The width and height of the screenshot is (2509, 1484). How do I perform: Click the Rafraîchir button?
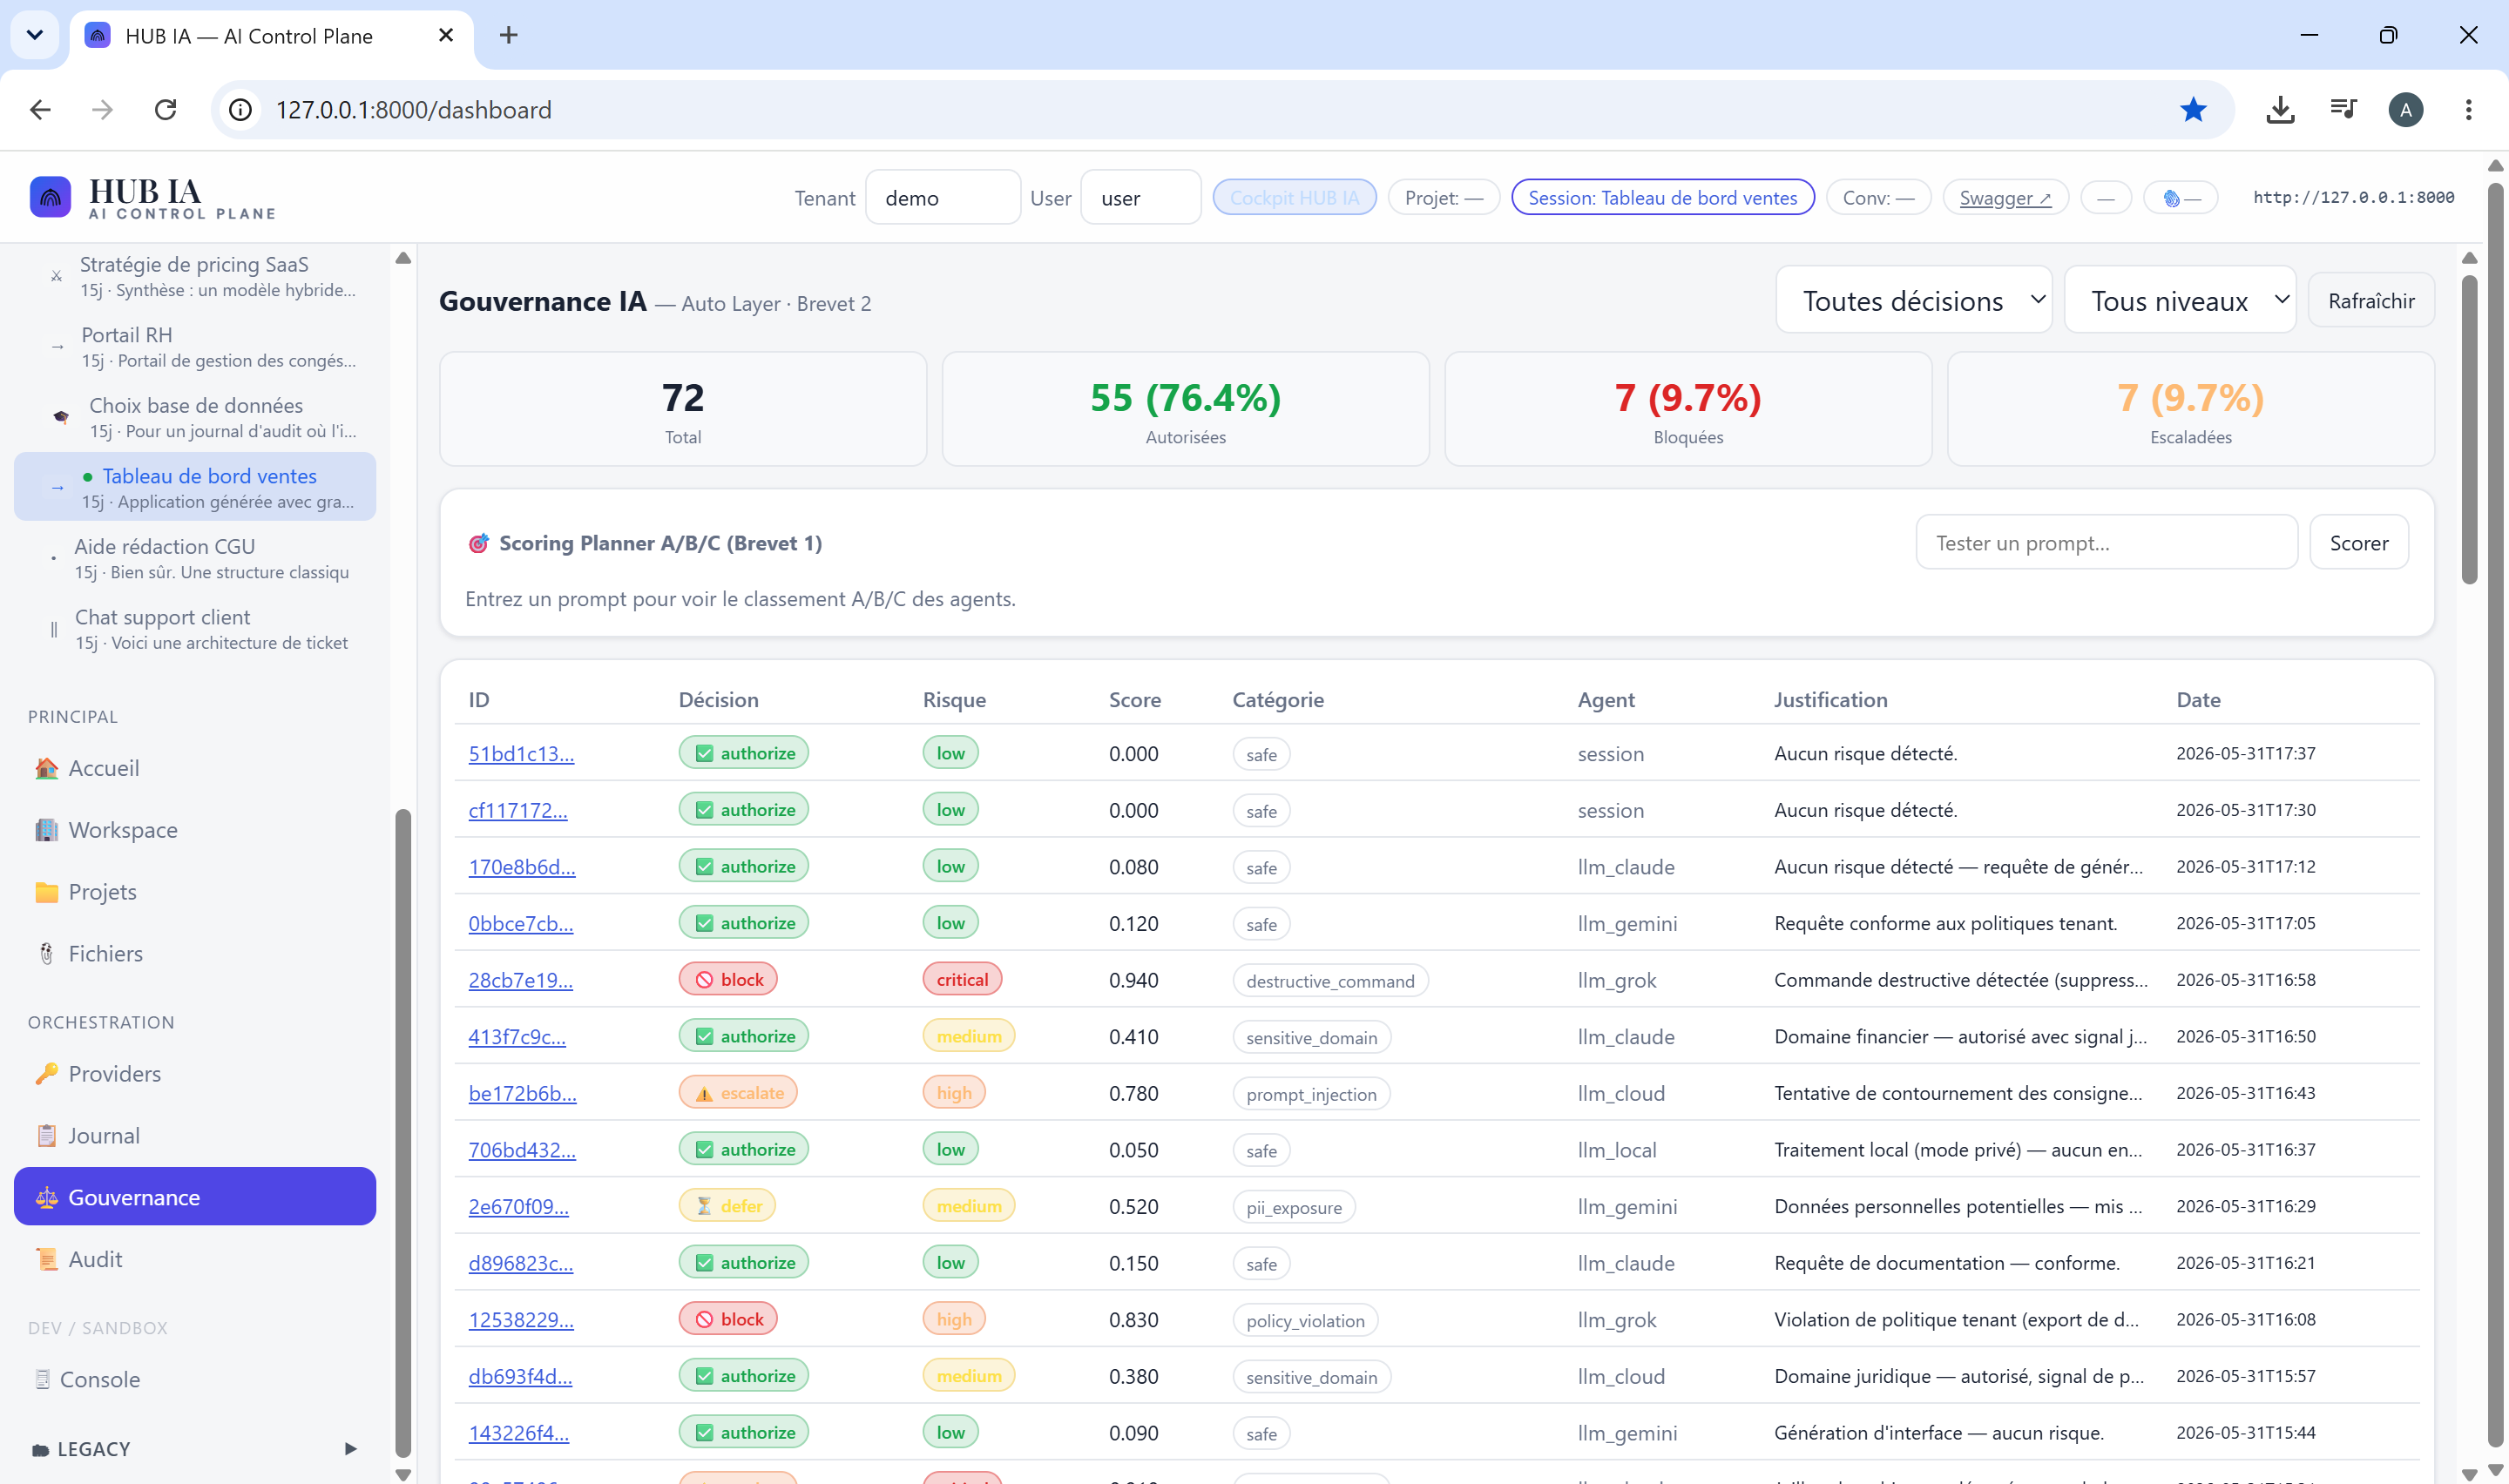coord(2370,300)
